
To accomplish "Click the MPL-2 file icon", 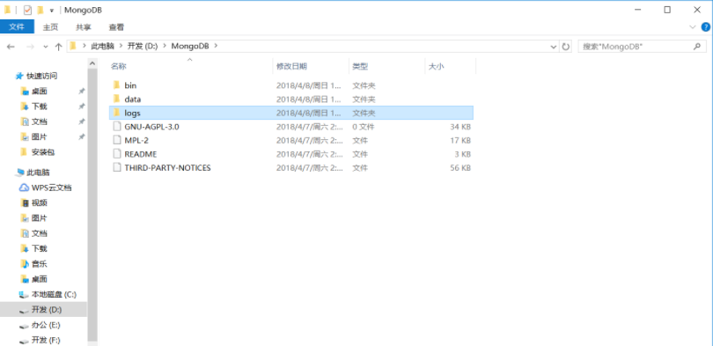I will tap(117, 140).
